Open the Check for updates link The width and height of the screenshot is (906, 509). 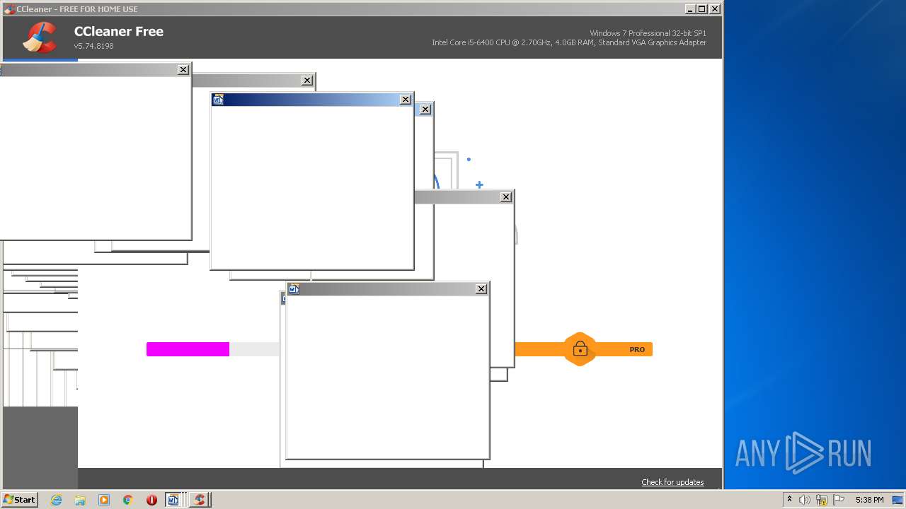click(x=672, y=482)
